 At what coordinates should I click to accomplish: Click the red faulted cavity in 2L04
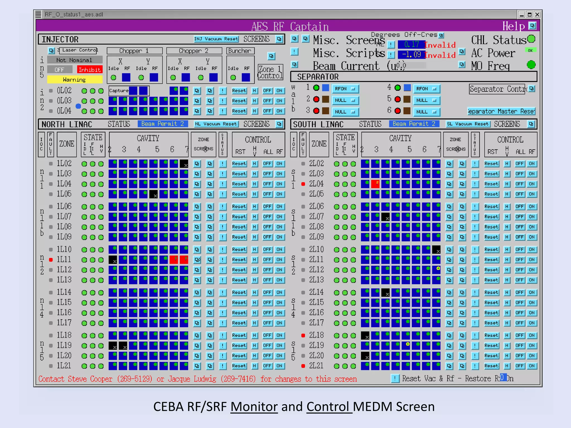point(375,184)
